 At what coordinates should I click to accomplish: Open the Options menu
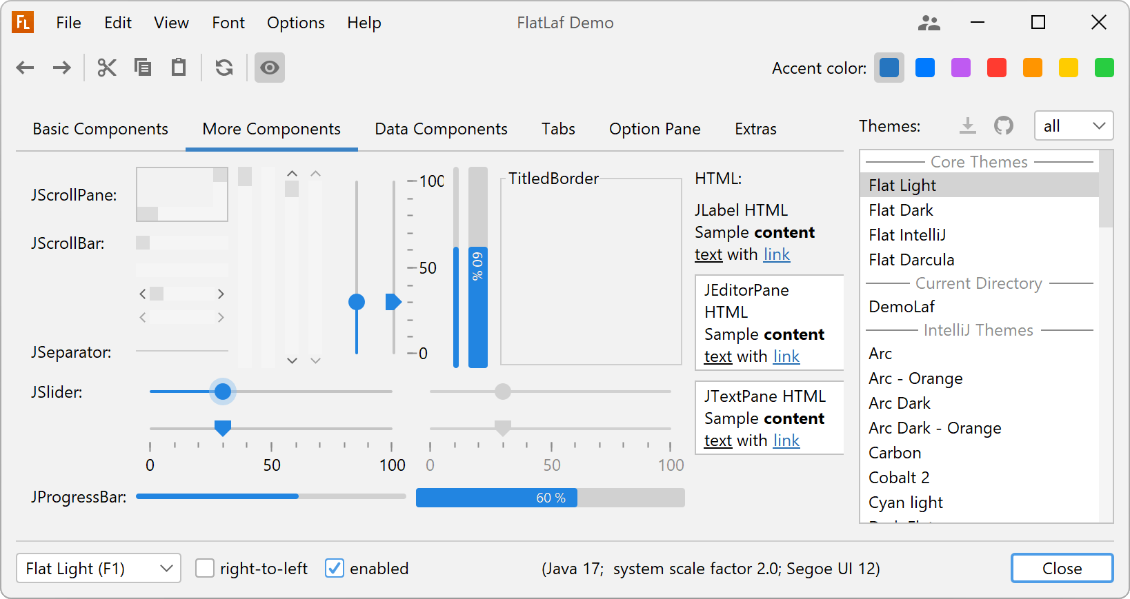pos(296,23)
